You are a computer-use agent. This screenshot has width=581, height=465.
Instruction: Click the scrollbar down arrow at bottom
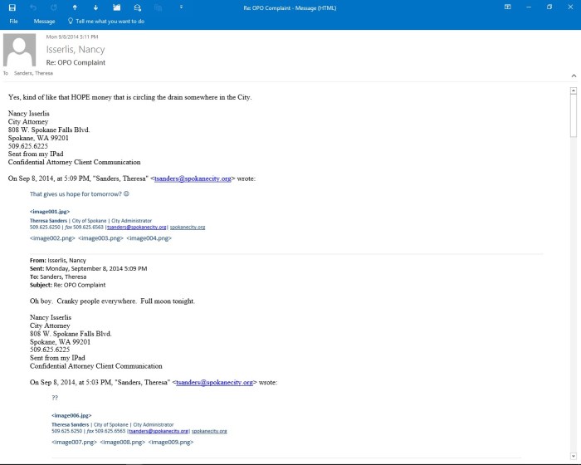(x=574, y=455)
